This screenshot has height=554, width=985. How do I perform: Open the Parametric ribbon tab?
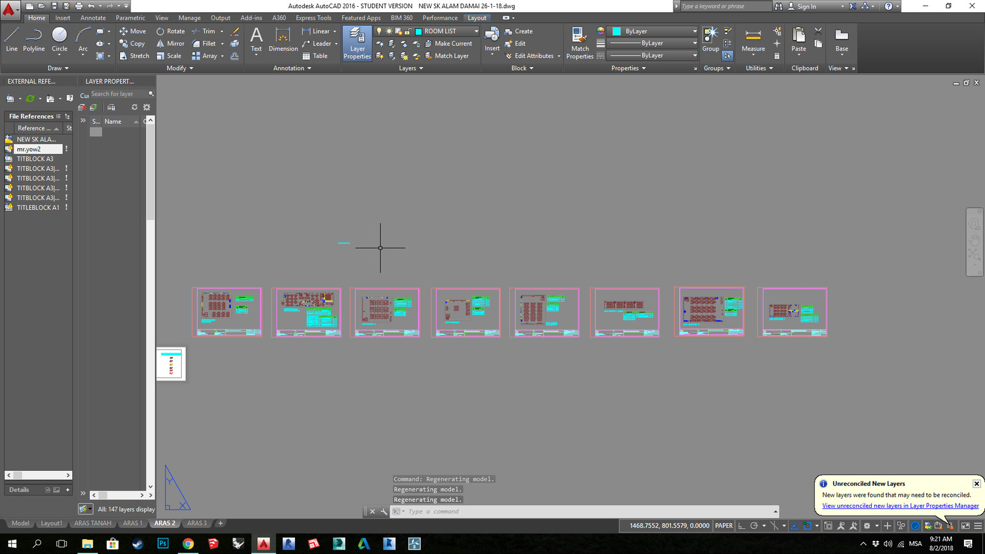(x=131, y=18)
